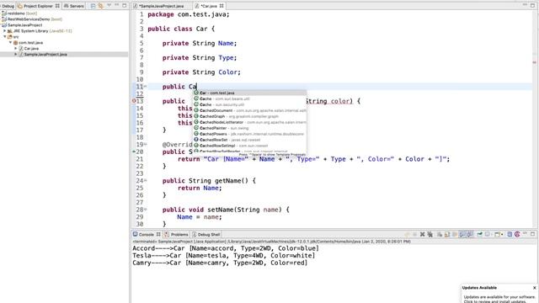
Task: Click the Car.java file icon in tree
Action: pos(21,49)
